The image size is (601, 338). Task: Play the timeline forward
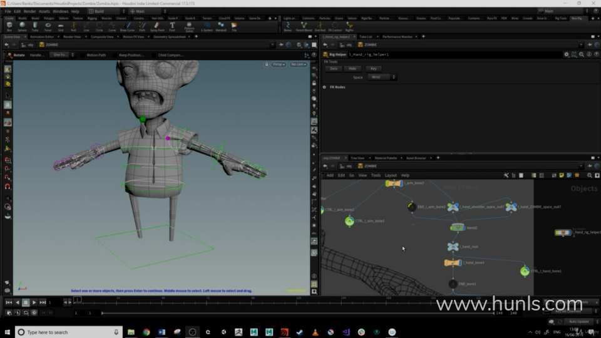[34, 302]
